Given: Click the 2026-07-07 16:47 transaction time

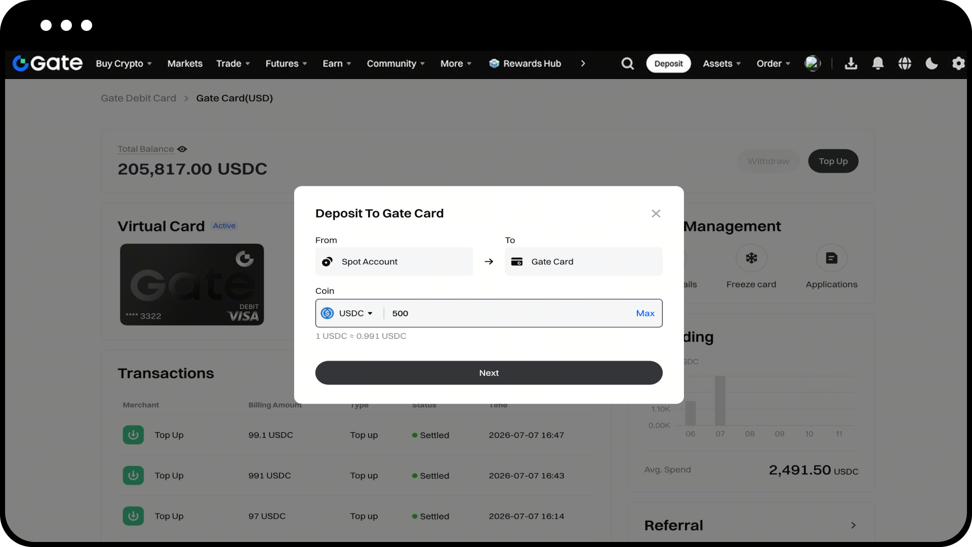Looking at the screenshot, I should pos(526,435).
